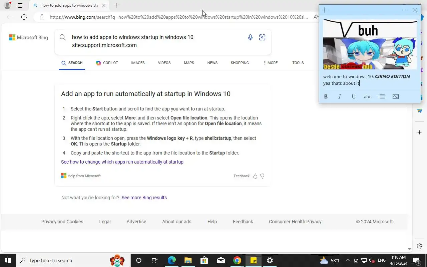The image size is (427, 267).
Task: Click thumbs up feedback icon
Action: 255,176
